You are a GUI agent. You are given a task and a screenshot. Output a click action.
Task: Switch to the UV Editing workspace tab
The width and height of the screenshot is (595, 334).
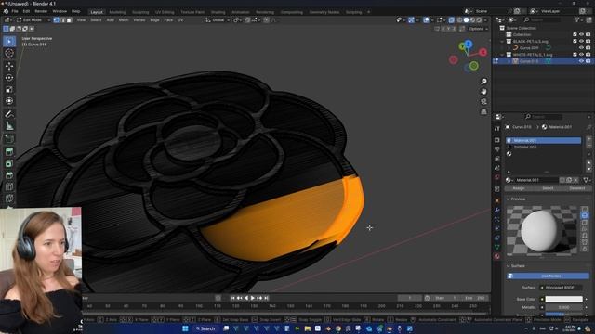(165, 12)
